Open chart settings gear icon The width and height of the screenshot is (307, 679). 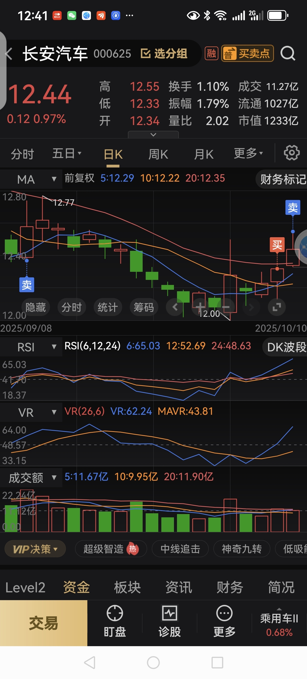point(291,153)
